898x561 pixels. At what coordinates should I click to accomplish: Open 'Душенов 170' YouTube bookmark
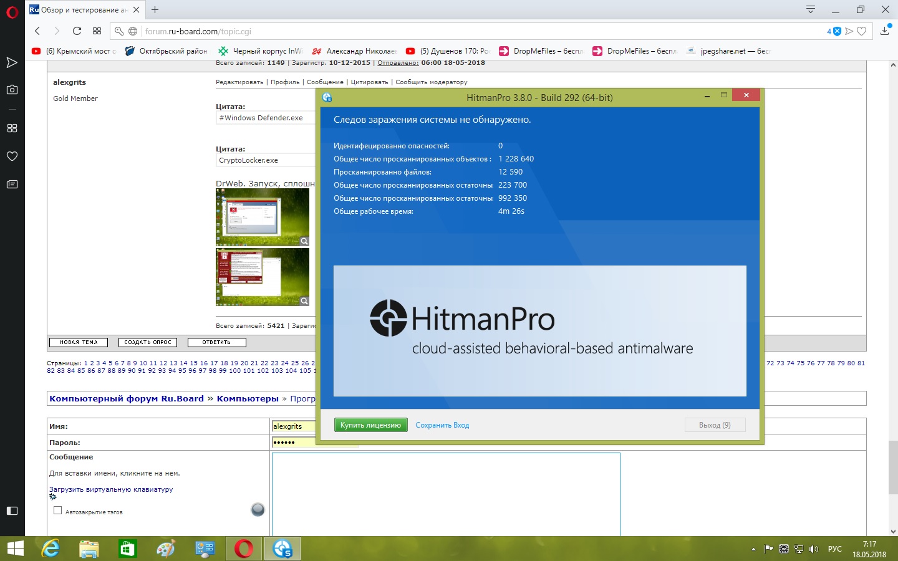click(448, 51)
